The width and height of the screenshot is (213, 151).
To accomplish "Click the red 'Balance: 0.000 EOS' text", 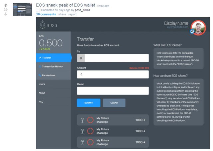I will tap(139, 68).
